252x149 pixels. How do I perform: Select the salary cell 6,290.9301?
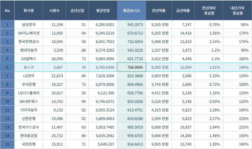click(x=103, y=25)
